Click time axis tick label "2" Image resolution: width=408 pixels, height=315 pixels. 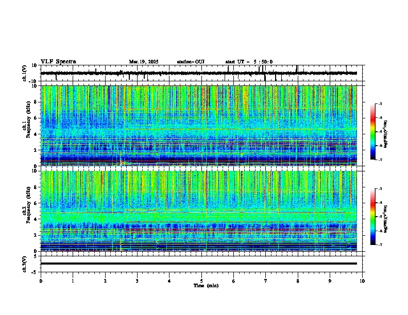[105, 281]
